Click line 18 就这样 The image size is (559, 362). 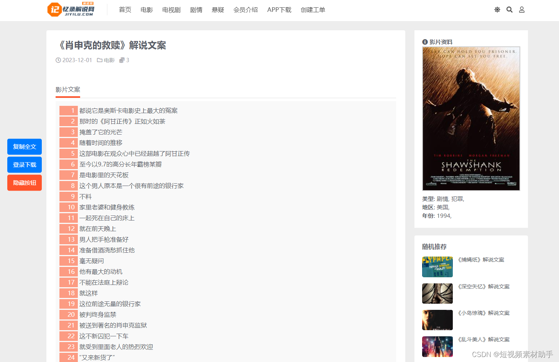tap(89, 293)
